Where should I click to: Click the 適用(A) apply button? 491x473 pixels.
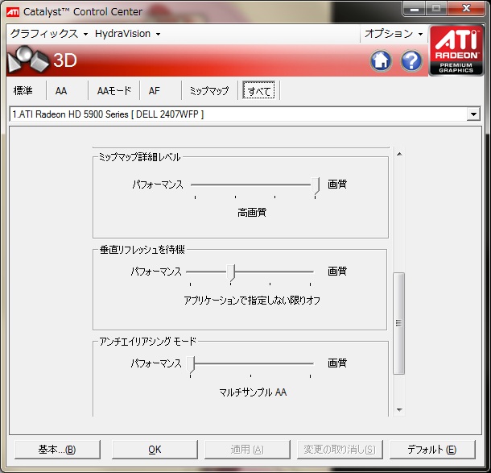click(x=247, y=450)
